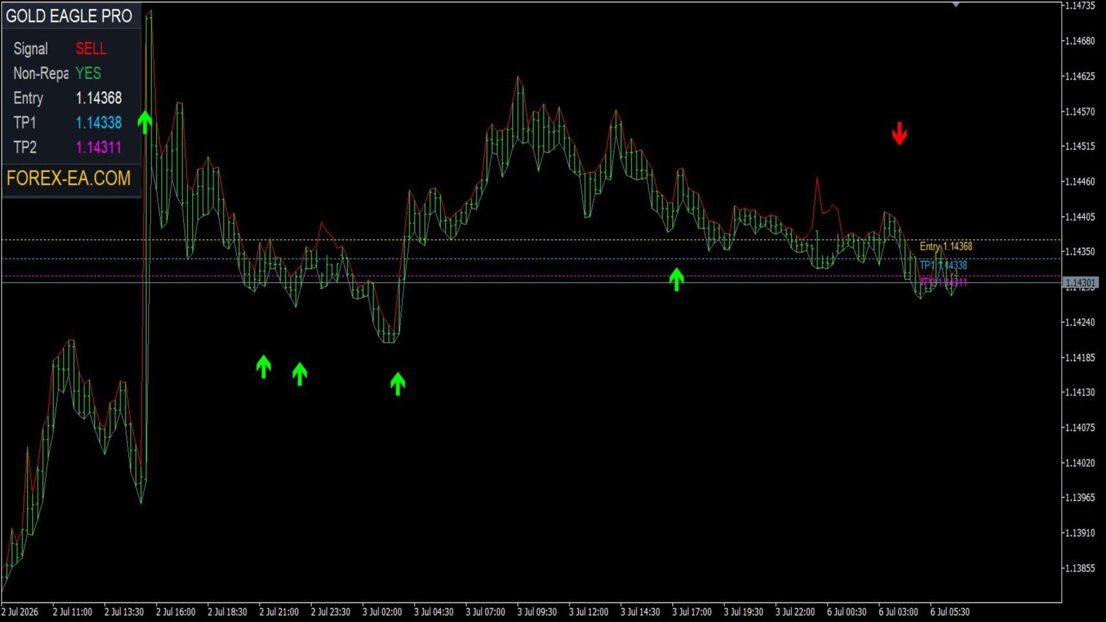Click the Signal label in the panel

pyautogui.click(x=31, y=48)
